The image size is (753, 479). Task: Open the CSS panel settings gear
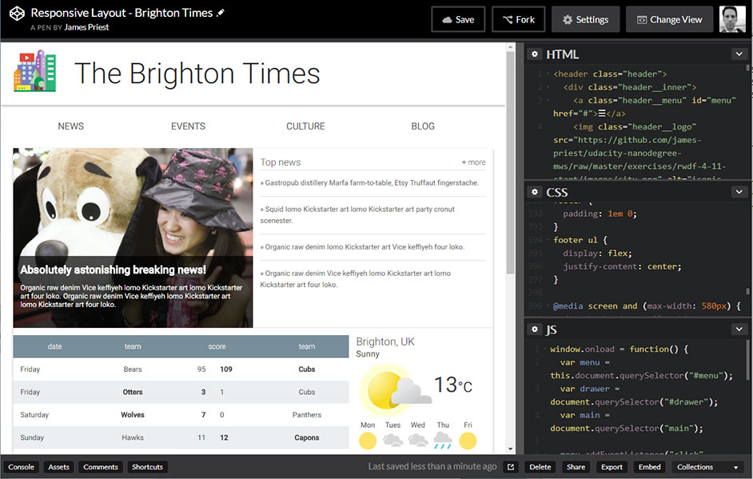tap(534, 192)
